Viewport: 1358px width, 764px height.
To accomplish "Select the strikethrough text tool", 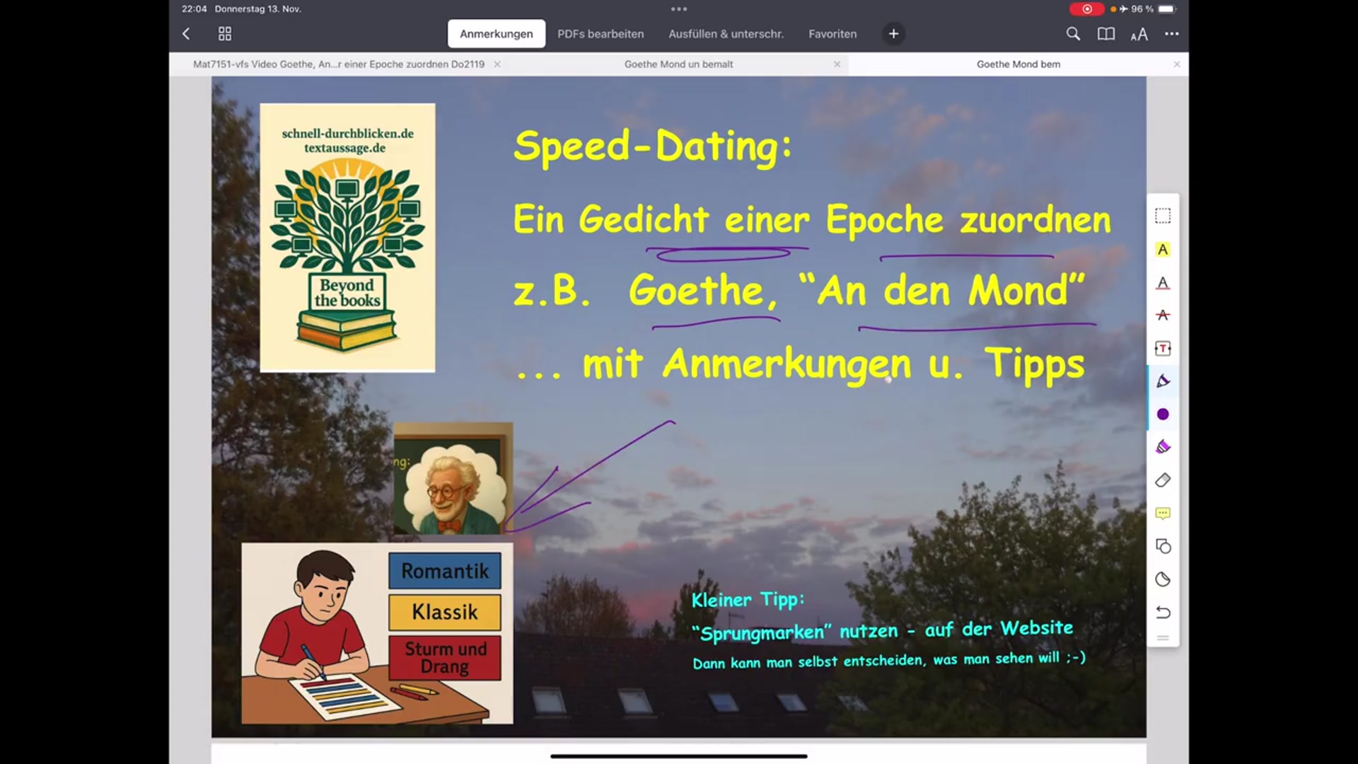I will tap(1163, 316).
